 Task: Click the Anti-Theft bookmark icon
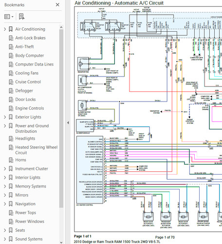click(x=11, y=47)
